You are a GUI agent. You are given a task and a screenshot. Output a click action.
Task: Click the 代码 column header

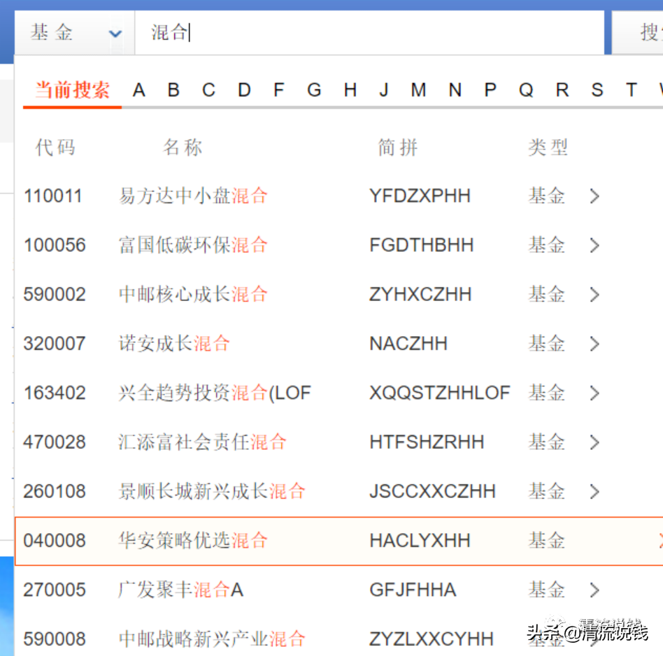55,147
